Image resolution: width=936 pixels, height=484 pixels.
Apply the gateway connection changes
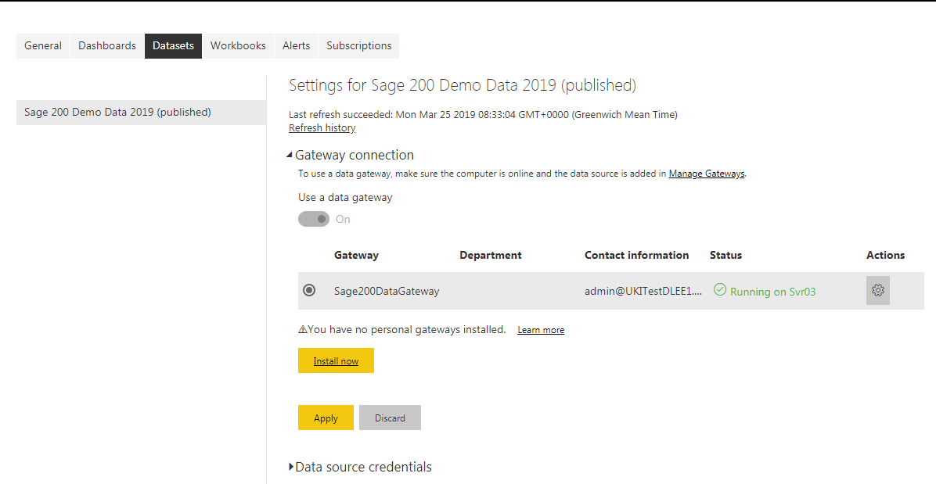click(x=326, y=418)
